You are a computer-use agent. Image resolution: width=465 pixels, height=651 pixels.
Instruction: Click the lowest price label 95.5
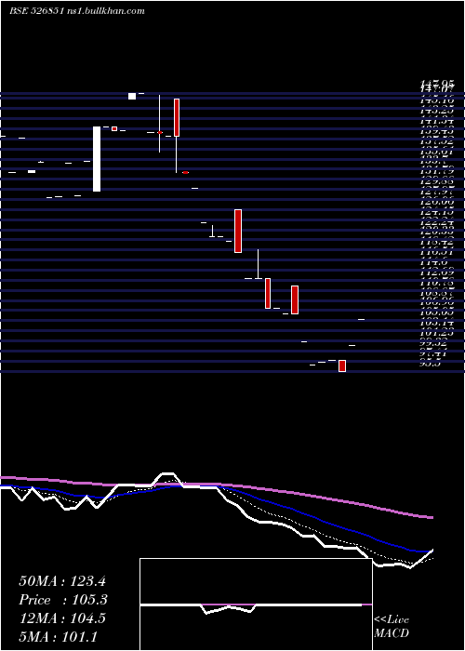coord(430,364)
